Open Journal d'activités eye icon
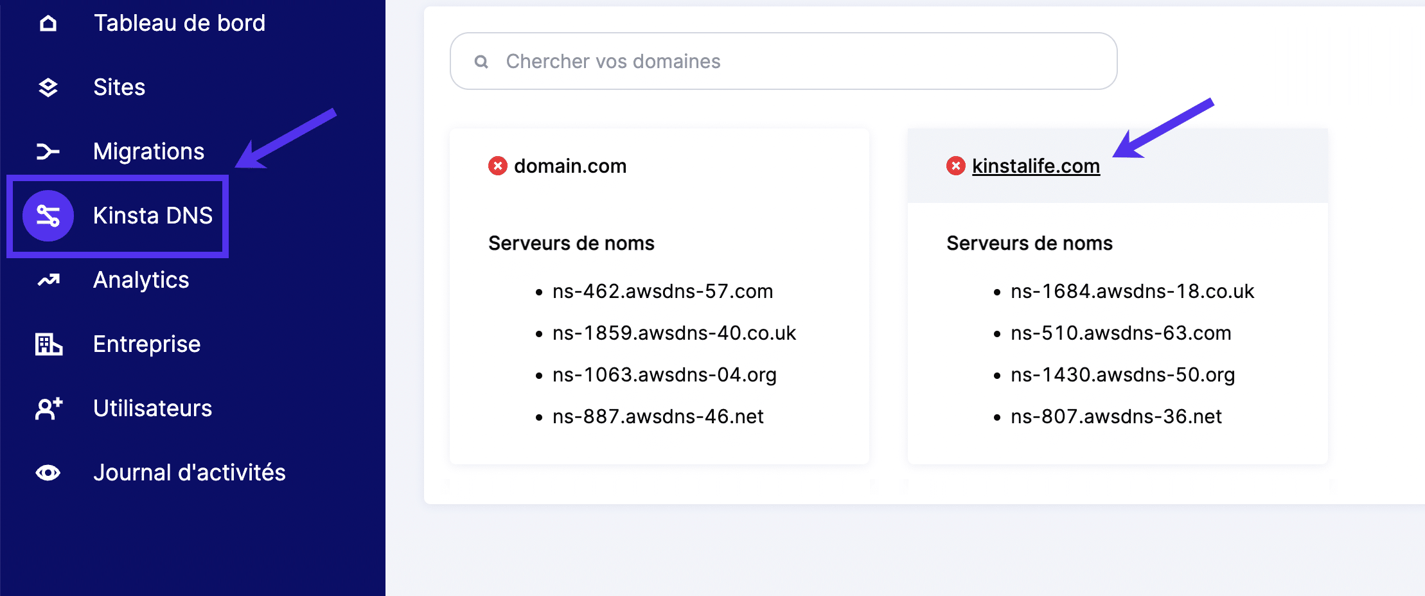The height and width of the screenshot is (596, 1425). tap(48, 473)
